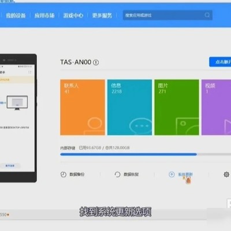
Task: Click the 数据备份 clock icon
Action: point(64,174)
